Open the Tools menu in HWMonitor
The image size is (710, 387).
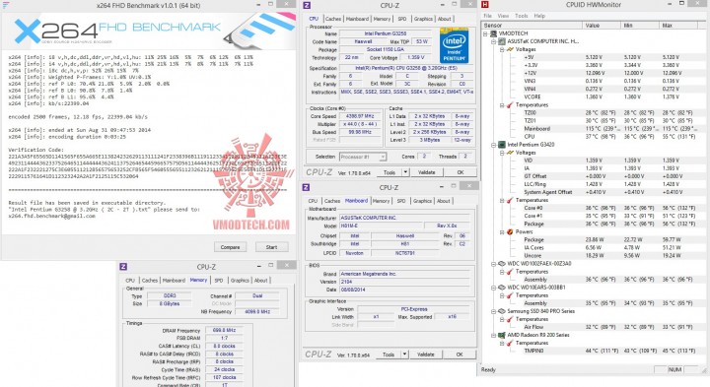[522, 16]
